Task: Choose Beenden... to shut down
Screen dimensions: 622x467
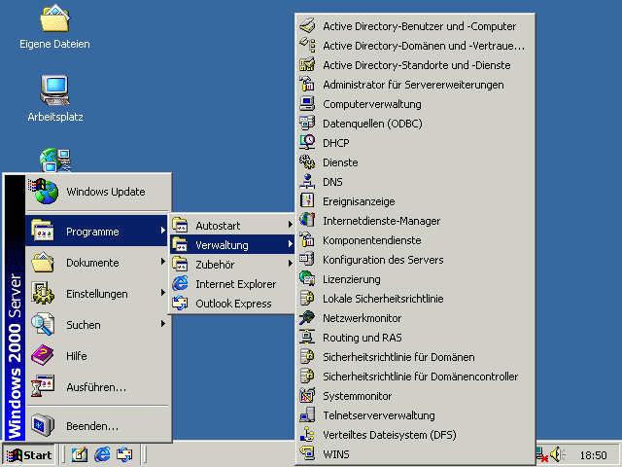Action: pos(97,426)
